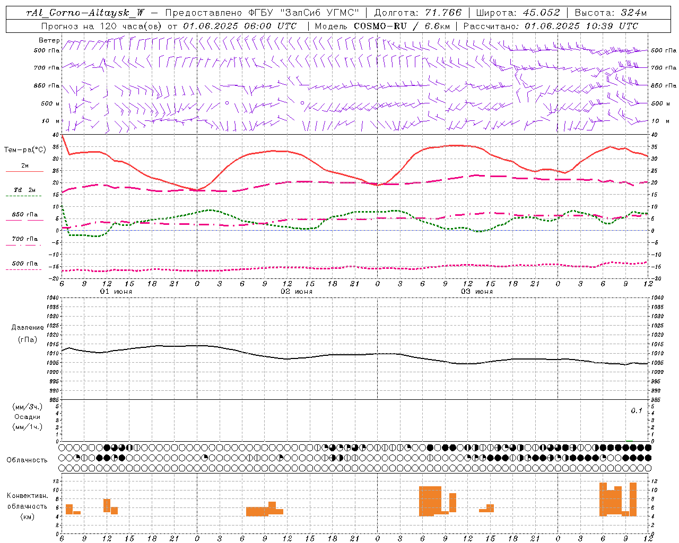Viewport: 679px width, 543px height.
Task: Click the Тем-ра(°C) axis title
Action: click(25, 150)
